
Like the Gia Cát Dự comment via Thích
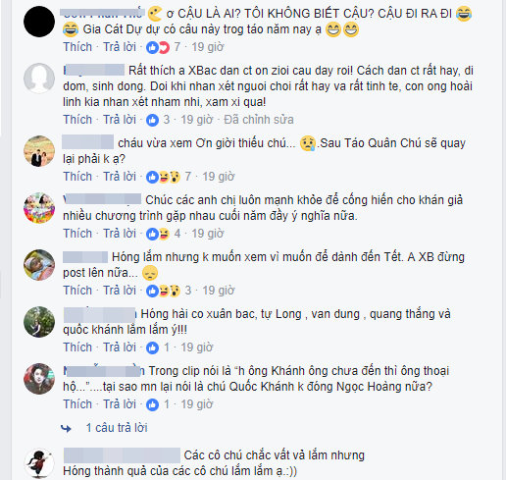tap(77, 47)
